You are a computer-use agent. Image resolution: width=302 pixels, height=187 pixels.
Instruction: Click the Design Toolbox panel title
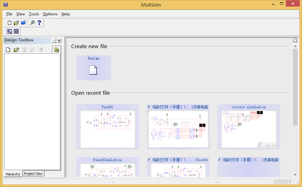(x=19, y=40)
